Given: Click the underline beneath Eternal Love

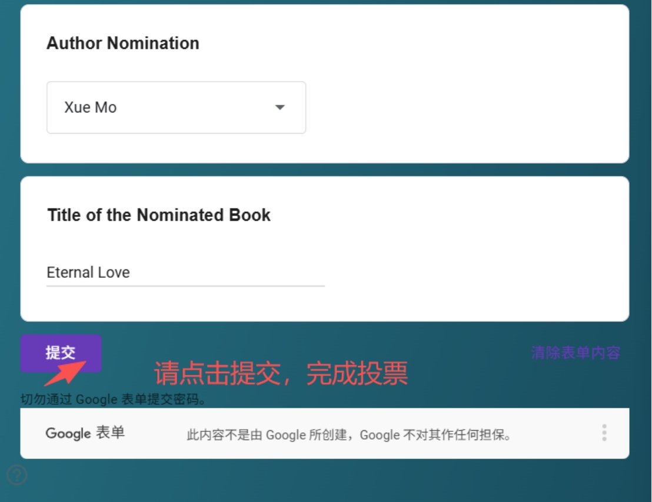Looking at the screenshot, I should tap(185, 286).
